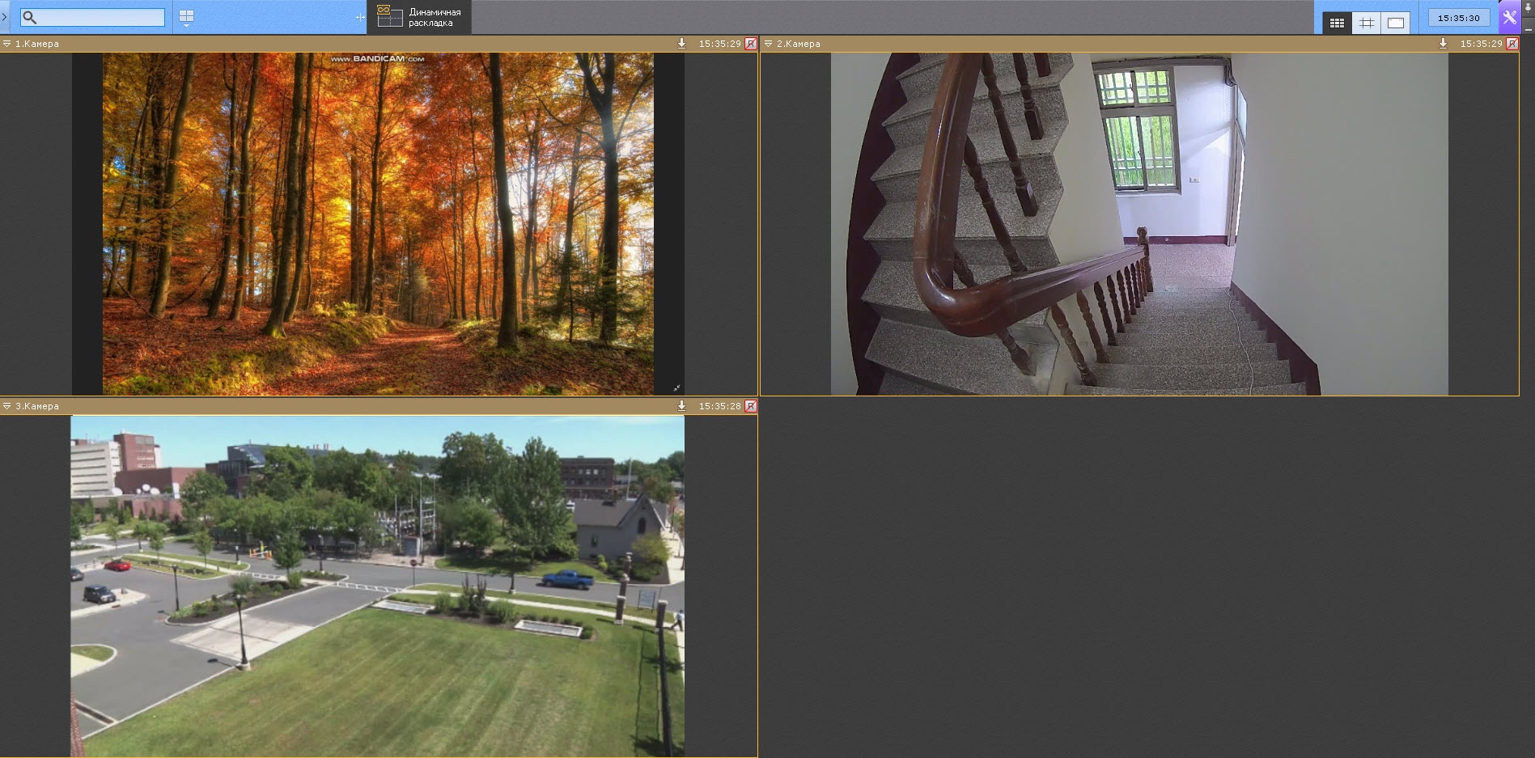Click the pin icon in top-right corner
This screenshot has height=758, width=1535.
[1529, 6]
